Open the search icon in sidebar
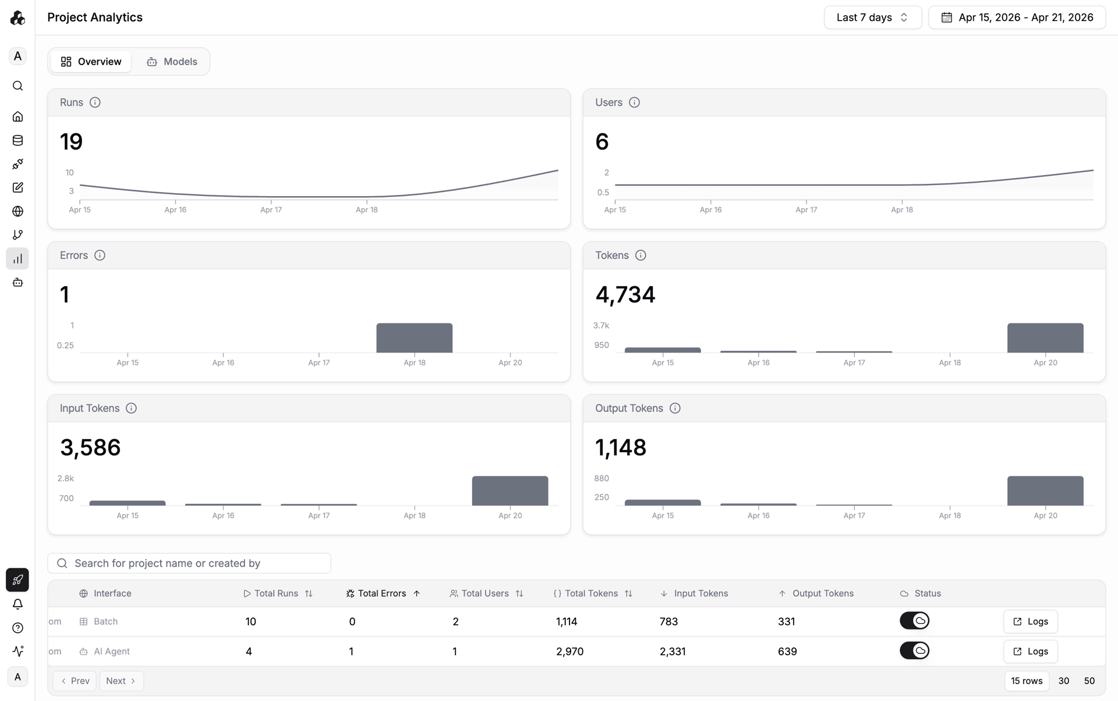The height and width of the screenshot is (701, 1118). 17,86
